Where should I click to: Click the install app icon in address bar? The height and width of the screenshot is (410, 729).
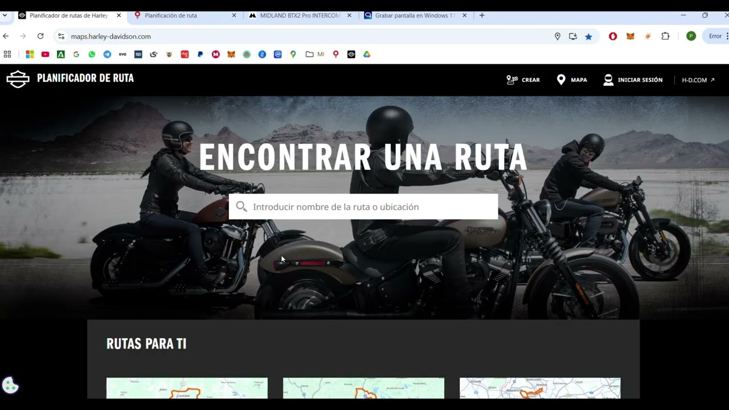click(573, 36)
